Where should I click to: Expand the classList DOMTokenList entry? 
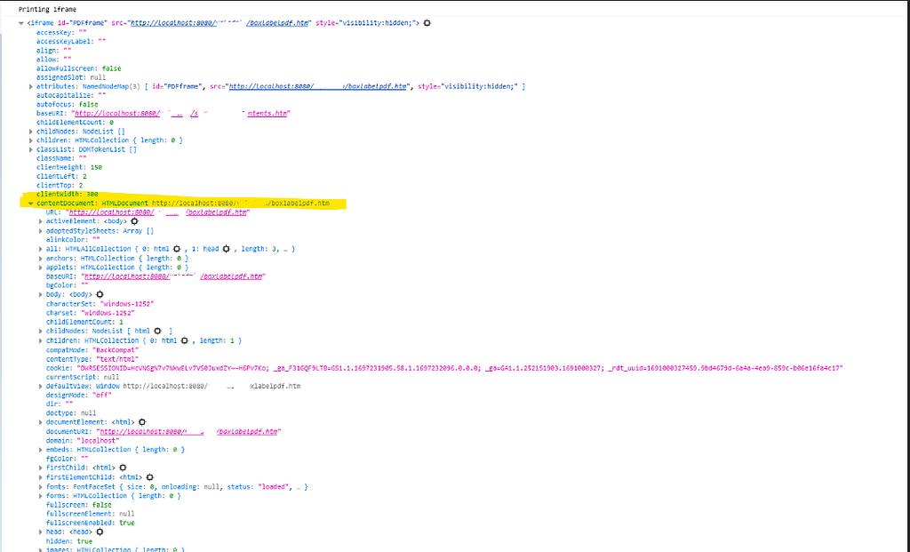[30, 148]
